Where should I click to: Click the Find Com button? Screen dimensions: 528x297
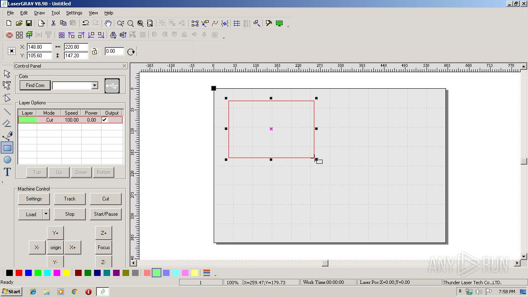[x=35, y=85]
